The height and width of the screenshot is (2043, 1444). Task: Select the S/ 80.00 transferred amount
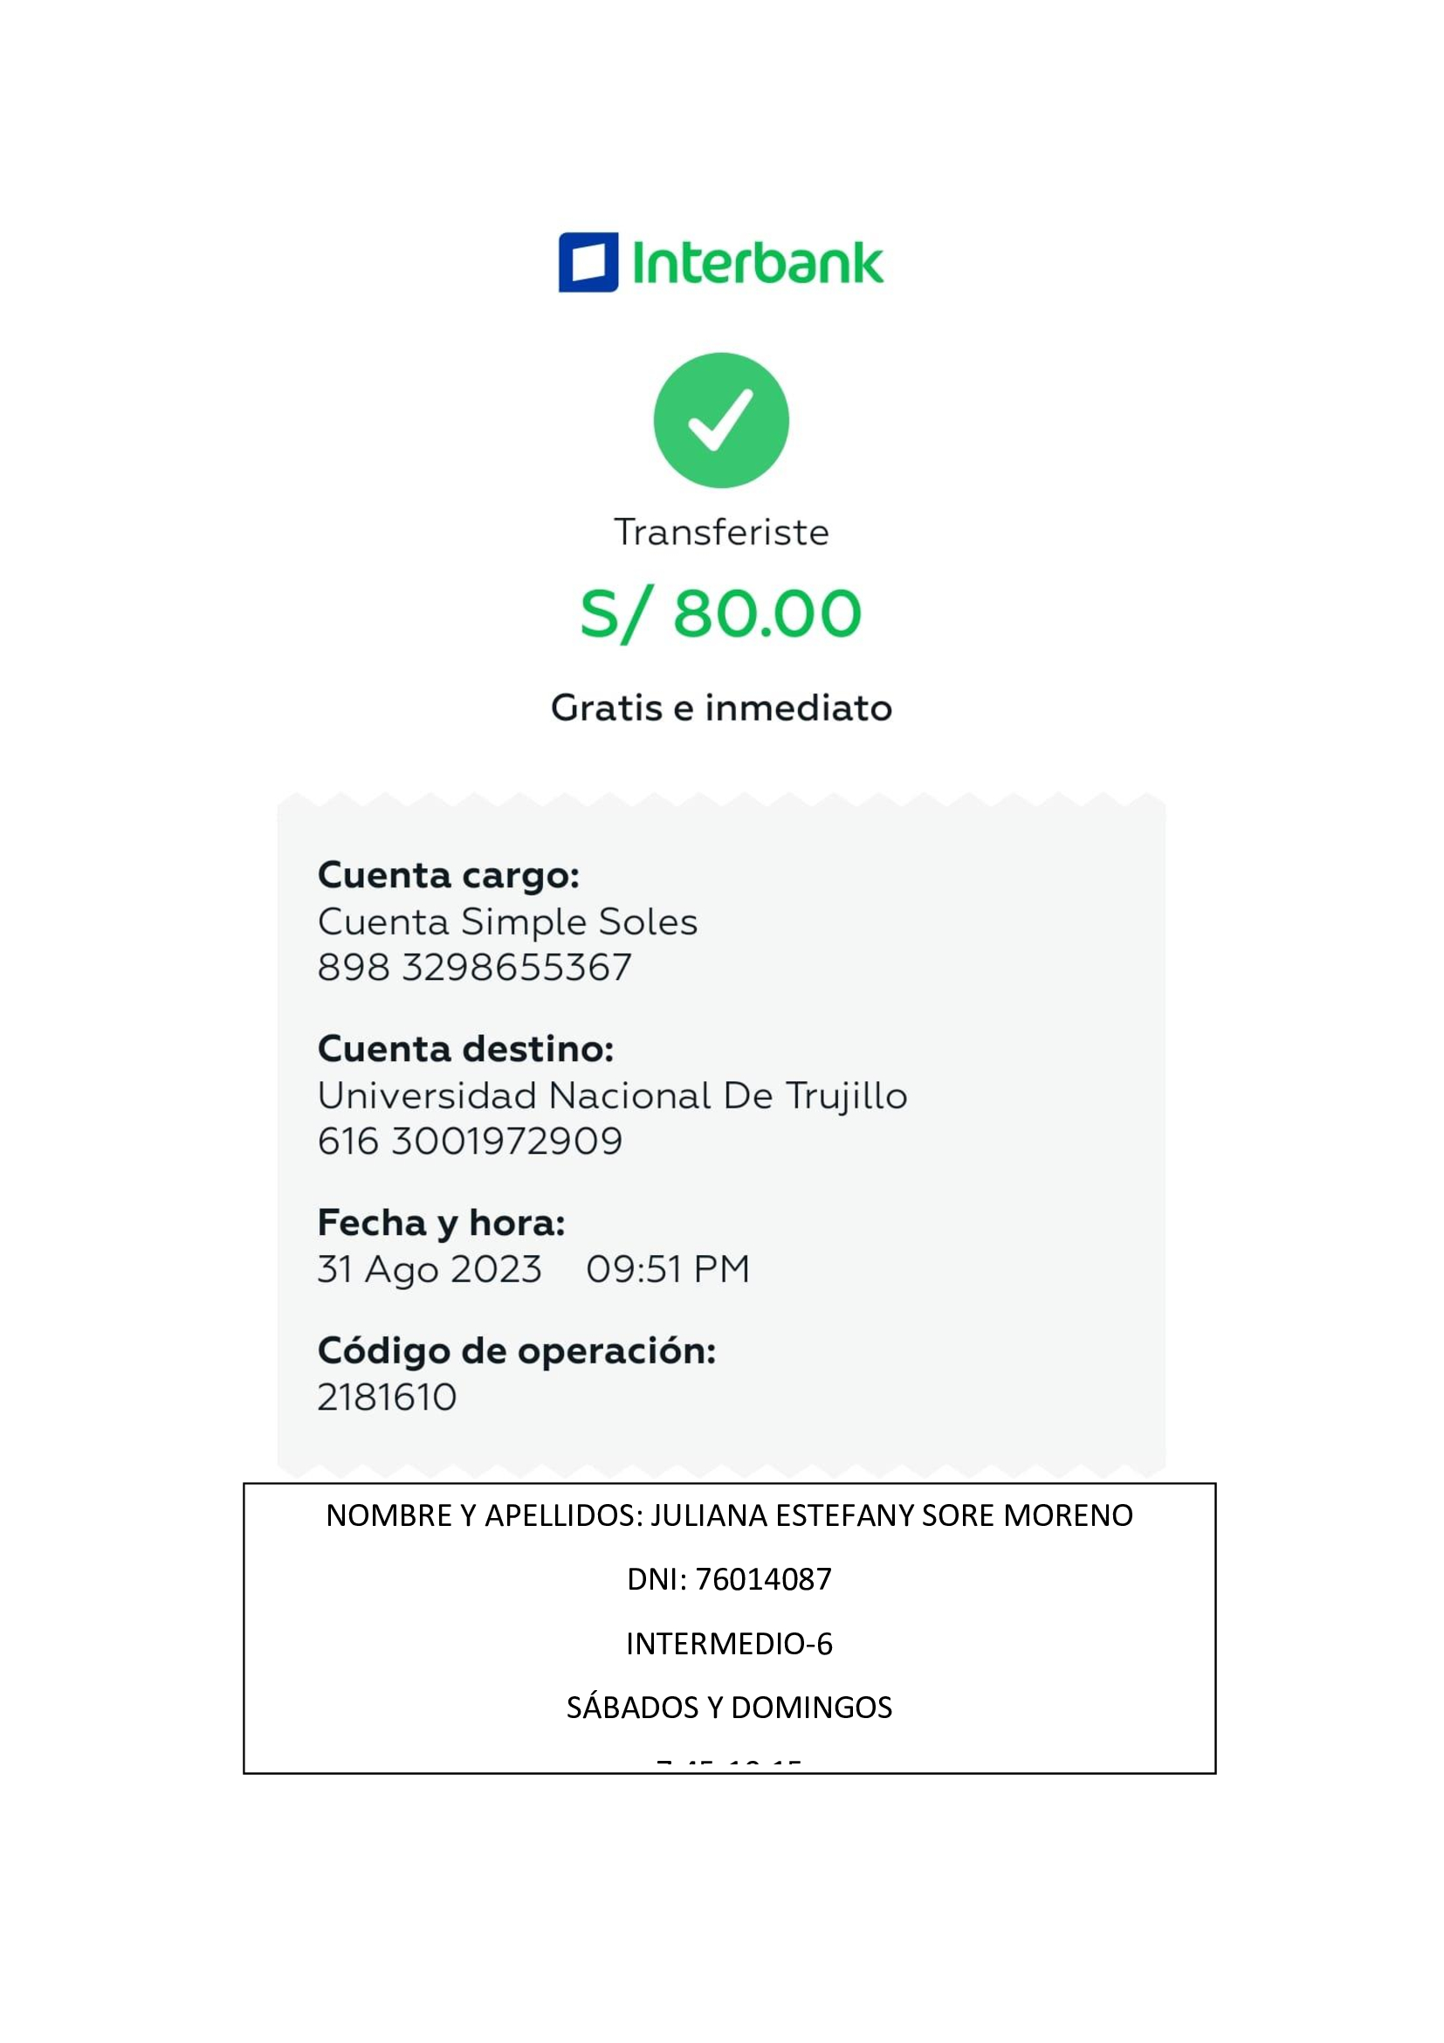coord(721,614)
